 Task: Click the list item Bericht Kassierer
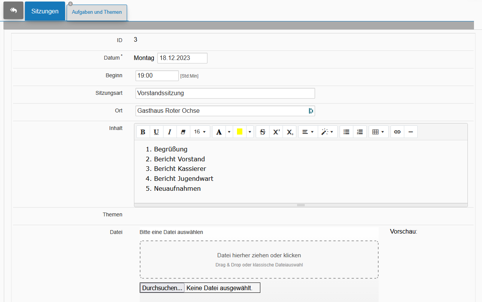point(180,169)
